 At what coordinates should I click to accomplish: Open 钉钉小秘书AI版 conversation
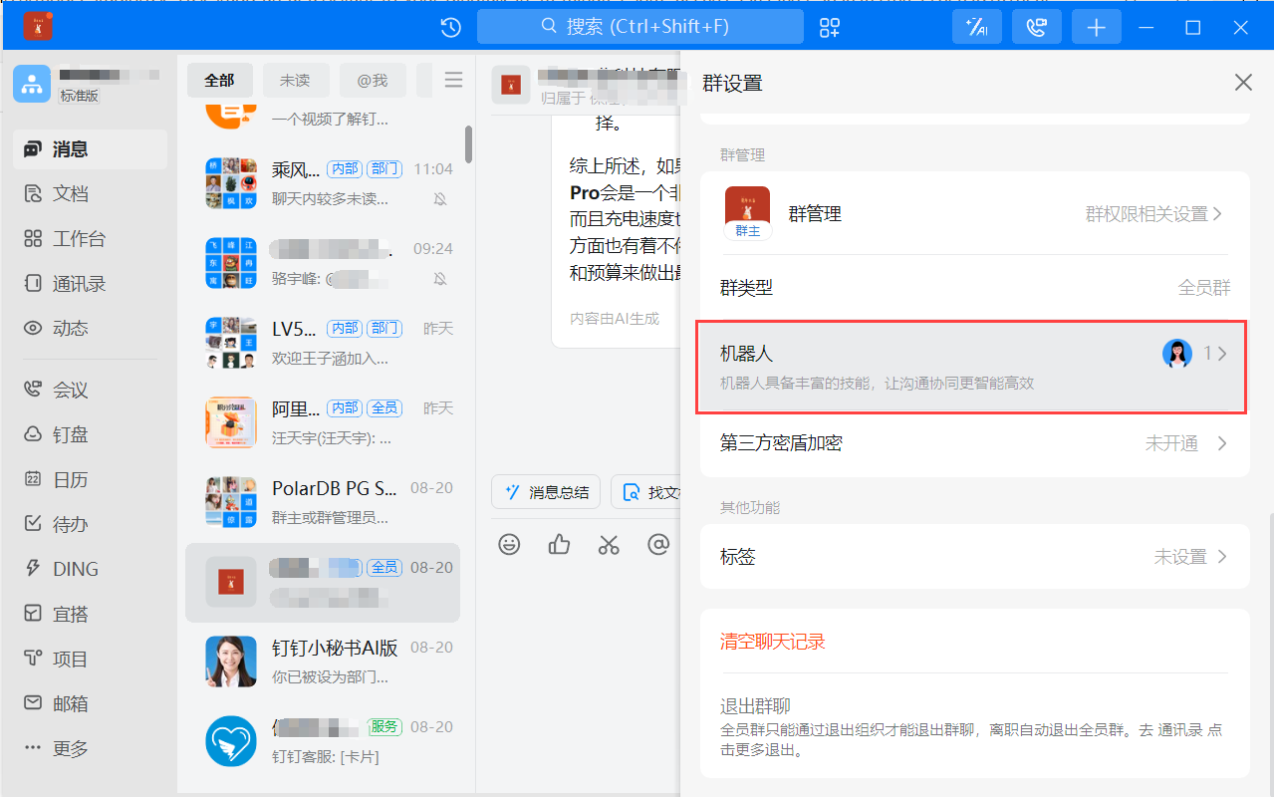click(323, 662)
